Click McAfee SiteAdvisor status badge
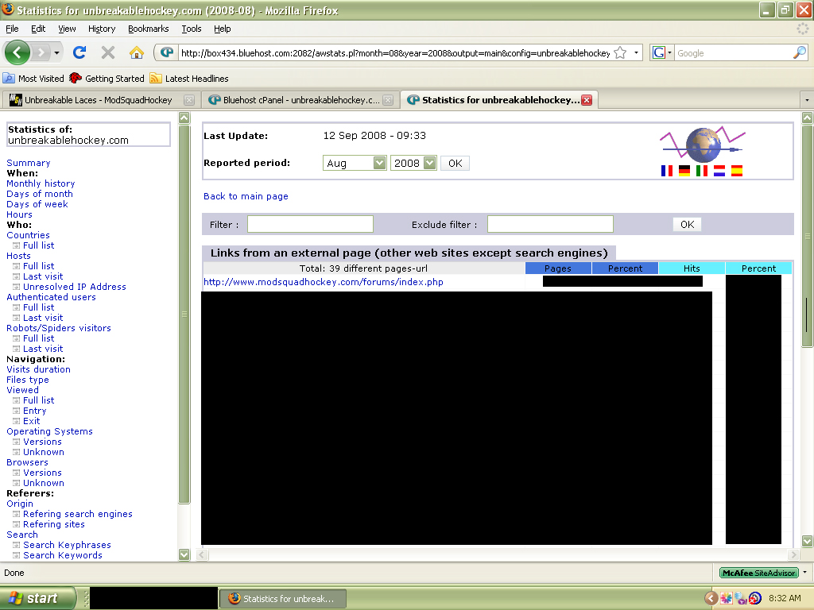This screenshot has height=610, width=814. click(x=758, y=573)
